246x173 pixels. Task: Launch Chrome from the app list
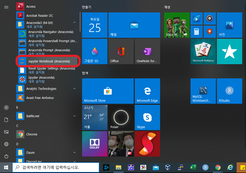coord(47,134)
